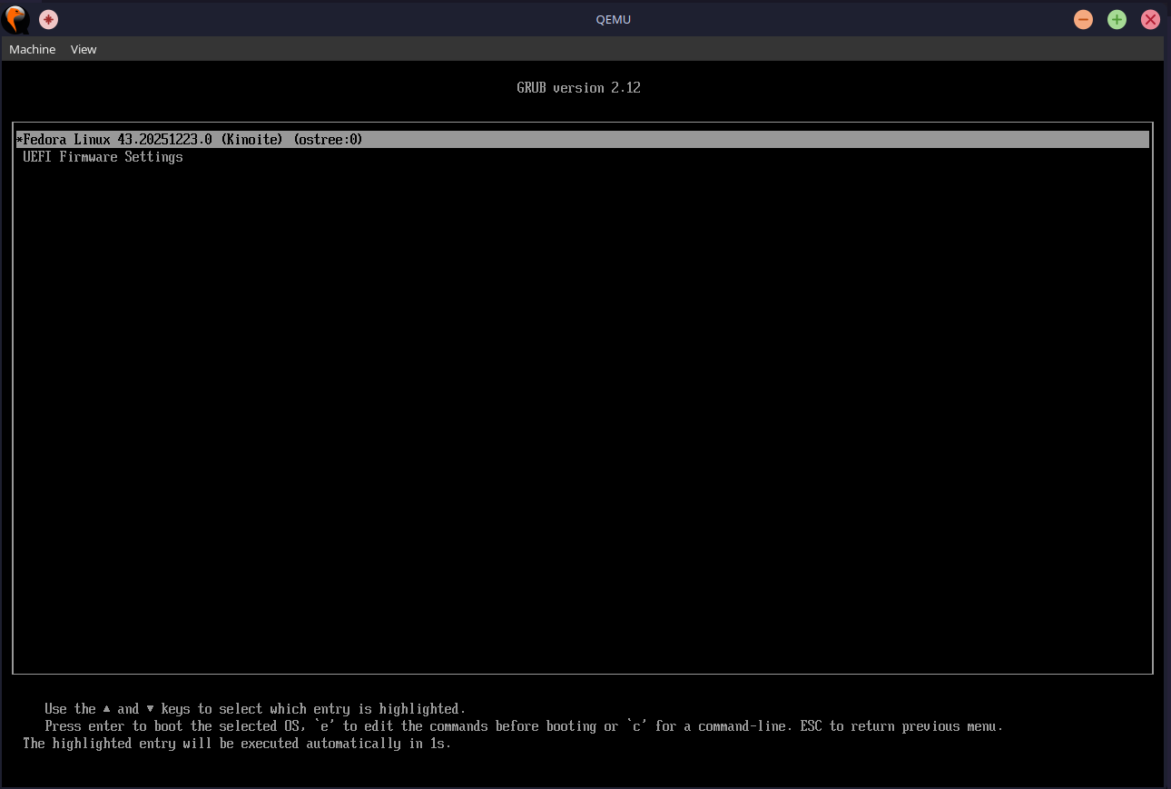
Task: Click empty menu bar space right of View
Action: point(545,49)
